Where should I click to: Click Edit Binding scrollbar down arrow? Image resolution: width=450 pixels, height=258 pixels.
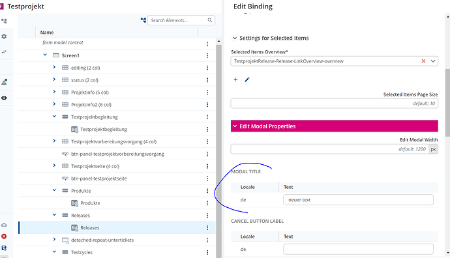(447, 253)
